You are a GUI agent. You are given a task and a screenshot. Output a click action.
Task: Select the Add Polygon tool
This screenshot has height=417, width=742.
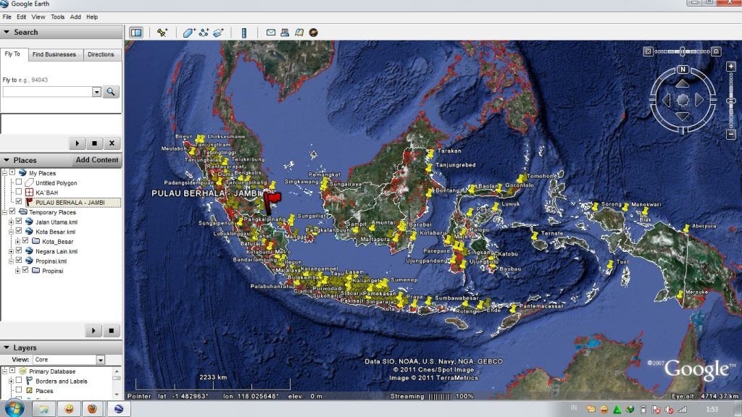click(189, 33)
